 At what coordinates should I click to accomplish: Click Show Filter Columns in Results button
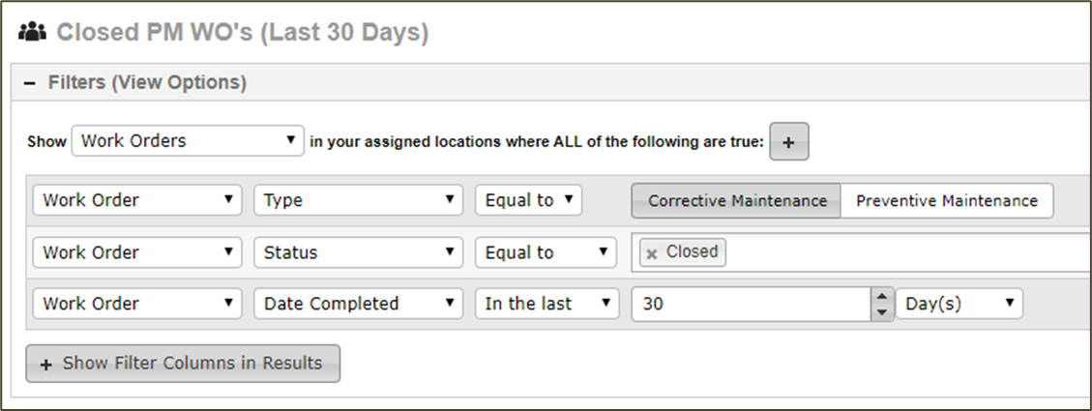[x=183, y=364]
